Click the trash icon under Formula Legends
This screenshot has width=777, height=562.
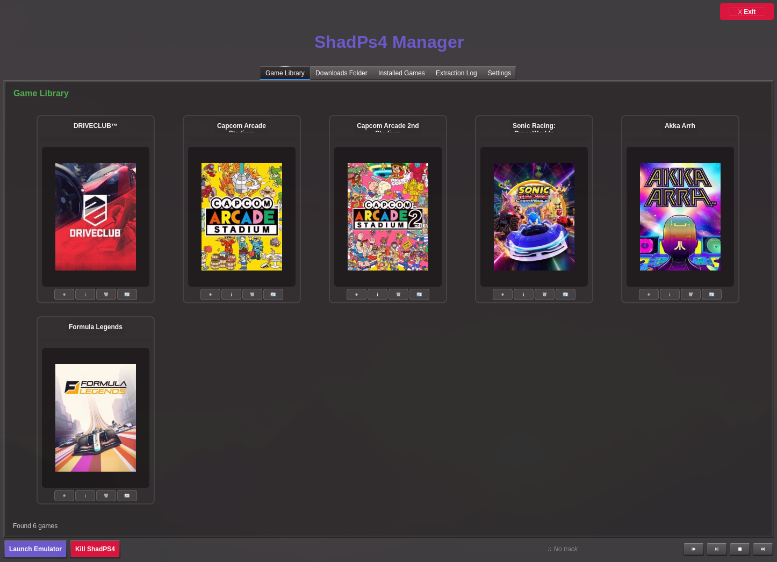(x=106, y=495)
